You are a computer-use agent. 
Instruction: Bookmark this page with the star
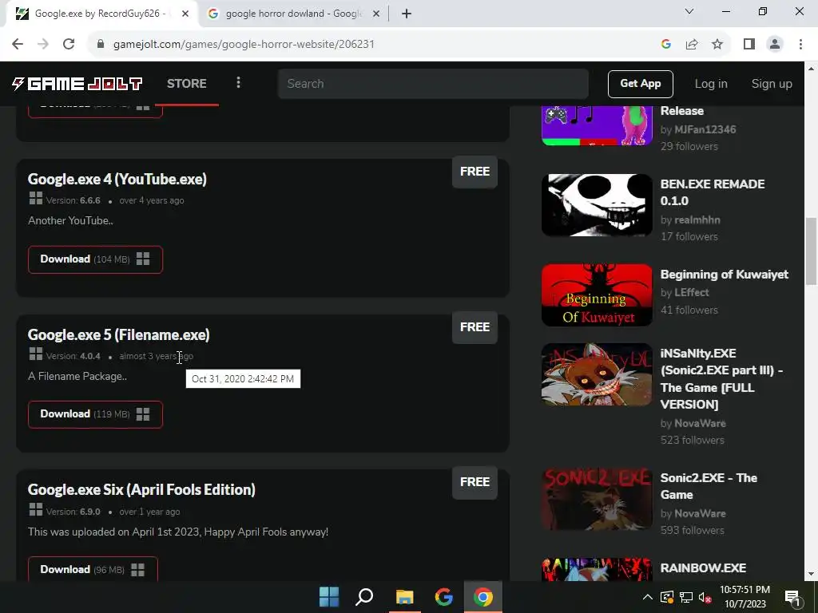[717, 45]
